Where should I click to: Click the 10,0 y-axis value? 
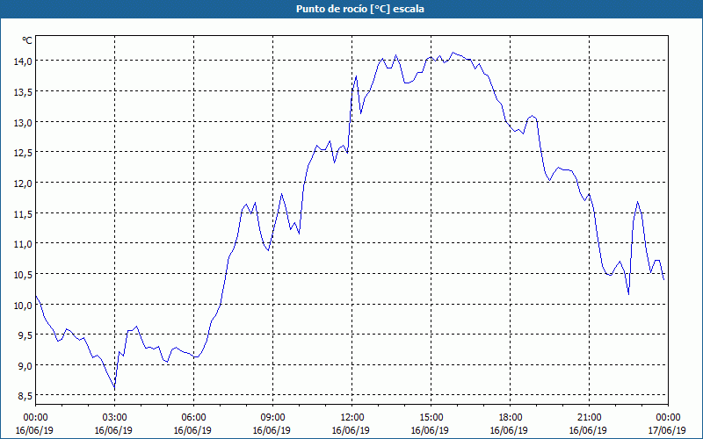click(23, 305)
